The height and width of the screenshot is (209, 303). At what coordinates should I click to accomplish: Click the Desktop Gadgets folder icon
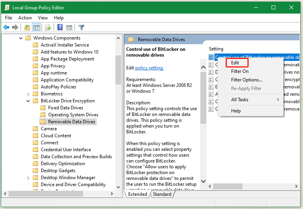pos(35,171)
